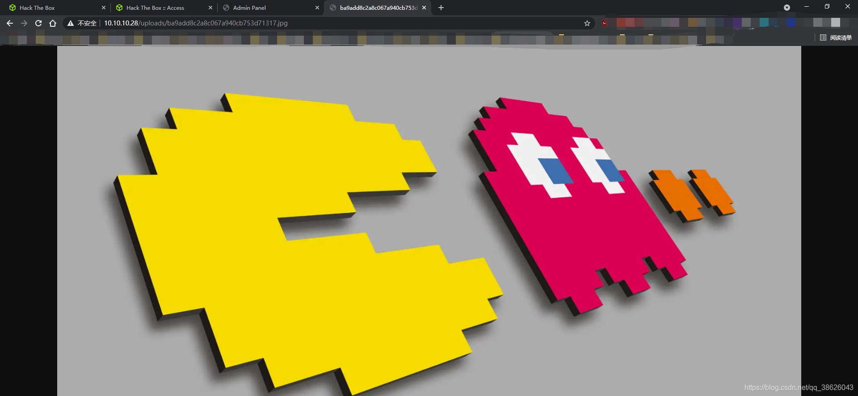Switch to the Admin Panel tab

[x=270, y=8]
